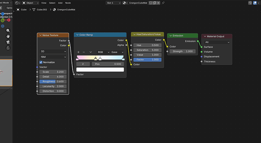Open the 3D dimensions dropdown in Noise Texture
261x143 pixels.
click(53, 51)
